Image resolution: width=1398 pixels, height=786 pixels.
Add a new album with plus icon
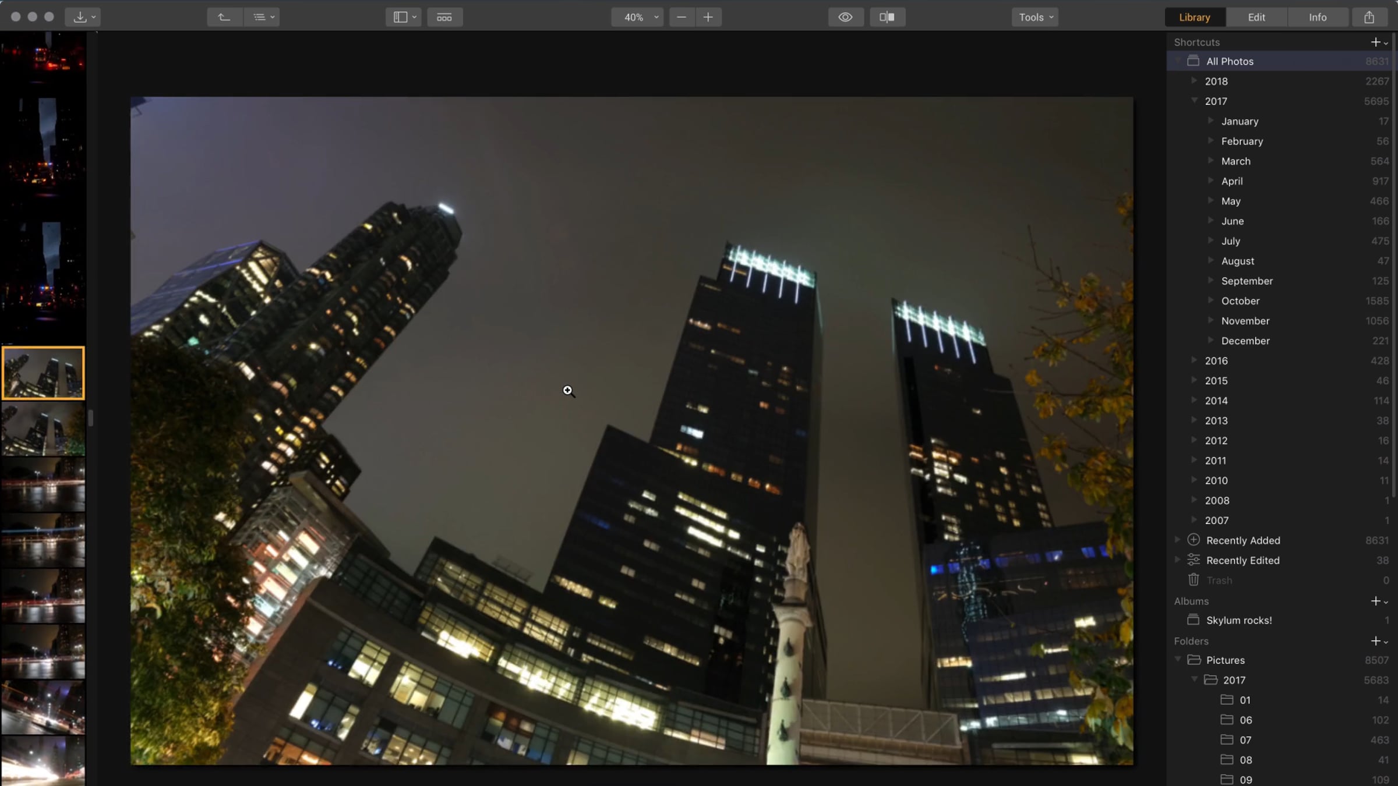pos(1375,601)
